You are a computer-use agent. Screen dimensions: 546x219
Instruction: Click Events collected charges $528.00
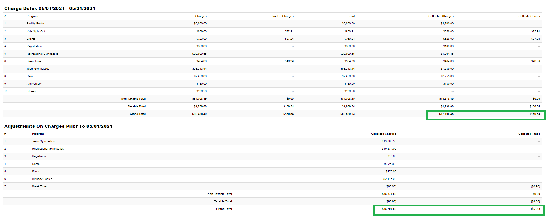click(448, 39)
